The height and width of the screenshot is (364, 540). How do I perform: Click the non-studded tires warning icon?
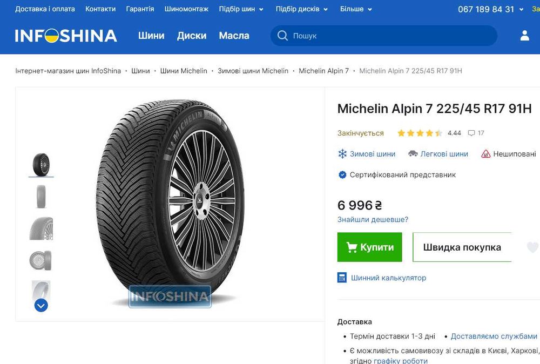486,154
